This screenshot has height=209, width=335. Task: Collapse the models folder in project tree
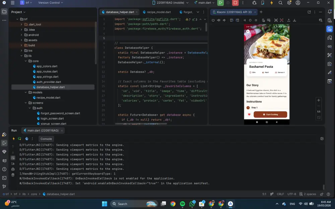[x=26, y=92]
